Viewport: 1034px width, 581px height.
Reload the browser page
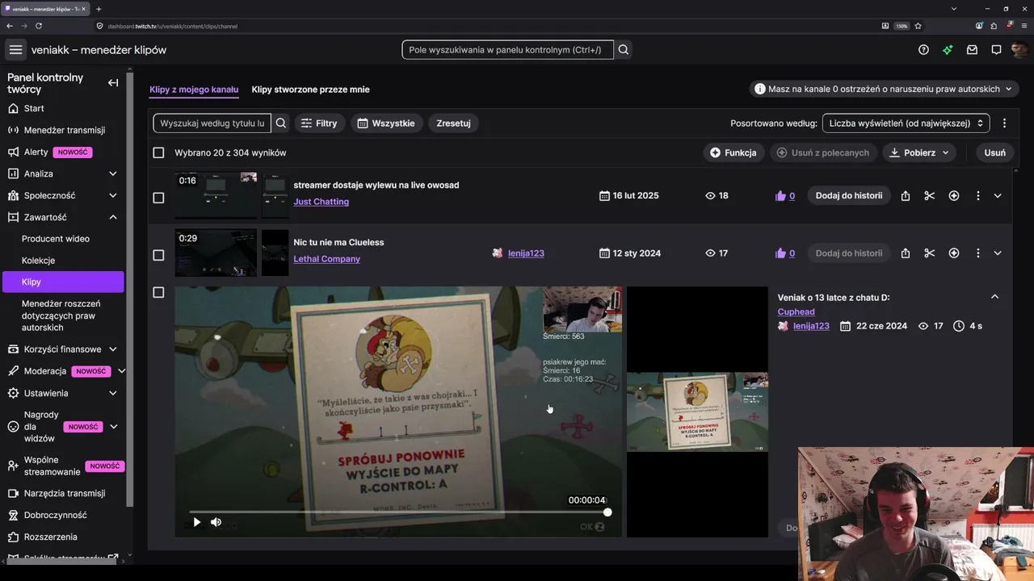(39, 26)
